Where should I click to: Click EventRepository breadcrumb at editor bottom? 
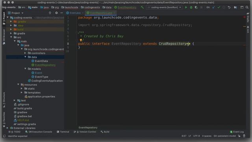(x=88, y=127)
